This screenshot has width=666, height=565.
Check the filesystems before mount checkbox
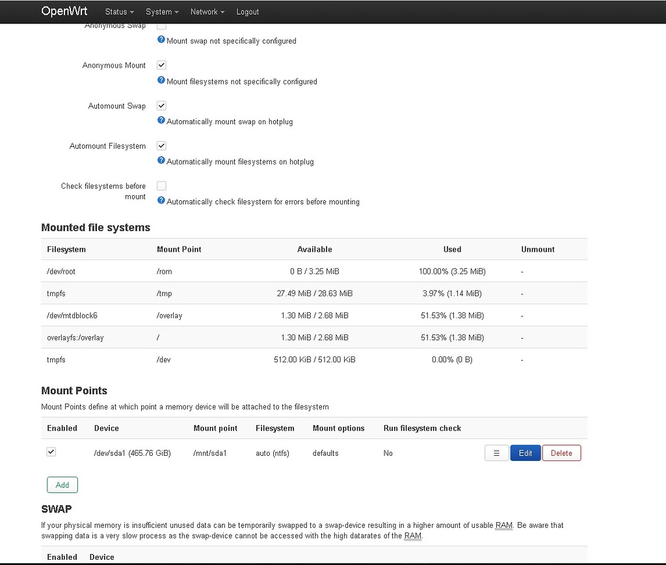(x=161, y=185)
